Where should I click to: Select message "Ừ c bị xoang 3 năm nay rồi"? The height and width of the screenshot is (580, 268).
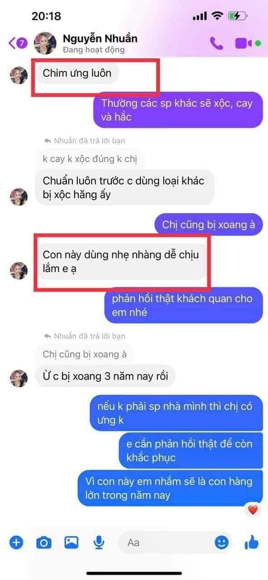pyautogui.click(x=105, y=376)
